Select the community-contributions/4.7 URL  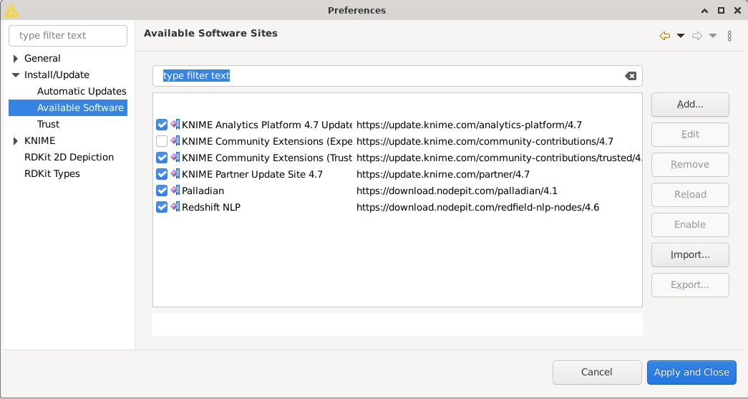point(485,141)
